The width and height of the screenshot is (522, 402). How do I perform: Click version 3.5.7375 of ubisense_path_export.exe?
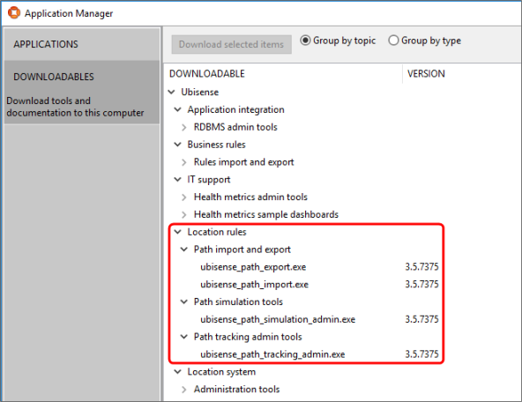421,267
